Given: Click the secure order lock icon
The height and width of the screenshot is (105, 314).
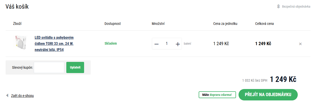Looking at the screenshot, I should [278, 7].
